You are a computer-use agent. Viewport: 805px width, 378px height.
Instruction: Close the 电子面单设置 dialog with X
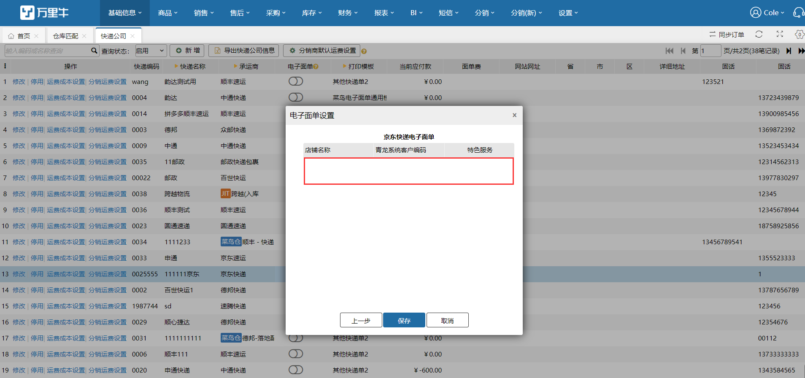[514, 115]
